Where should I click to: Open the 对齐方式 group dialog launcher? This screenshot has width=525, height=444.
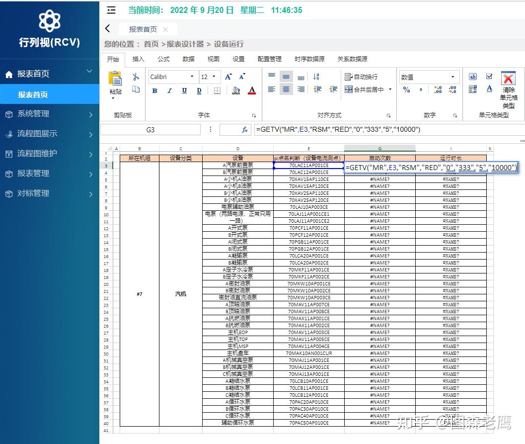pyautogui.click(x=389, y=116)
